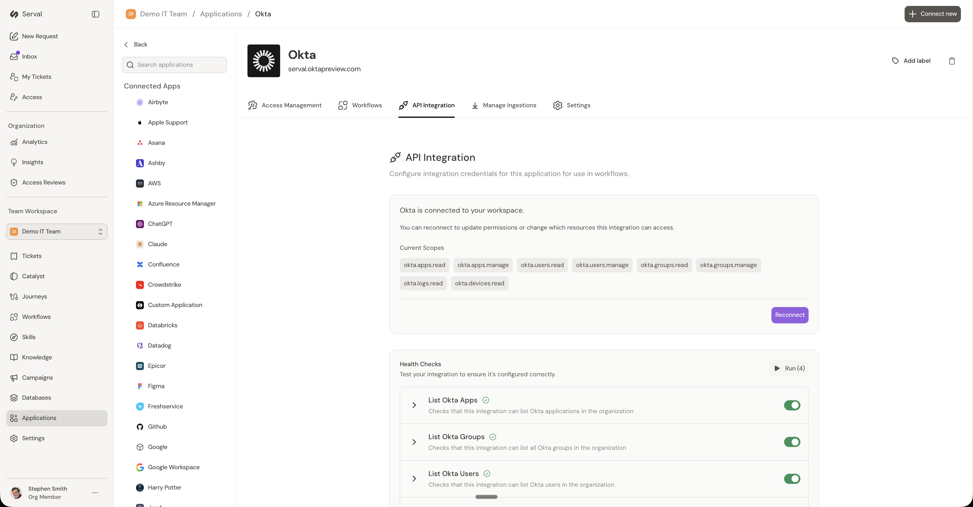Viewport: 973px width, 507px height.
Task: Switch to the Workflows tab
Action: coord(360,105)
